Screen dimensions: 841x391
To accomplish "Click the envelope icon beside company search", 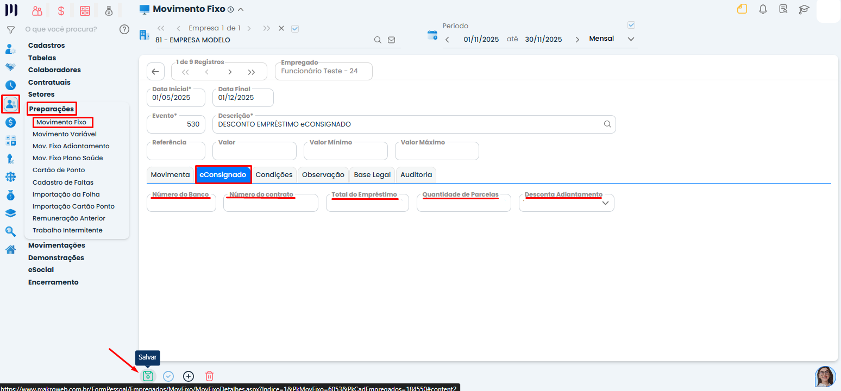I will click(391, 40).
